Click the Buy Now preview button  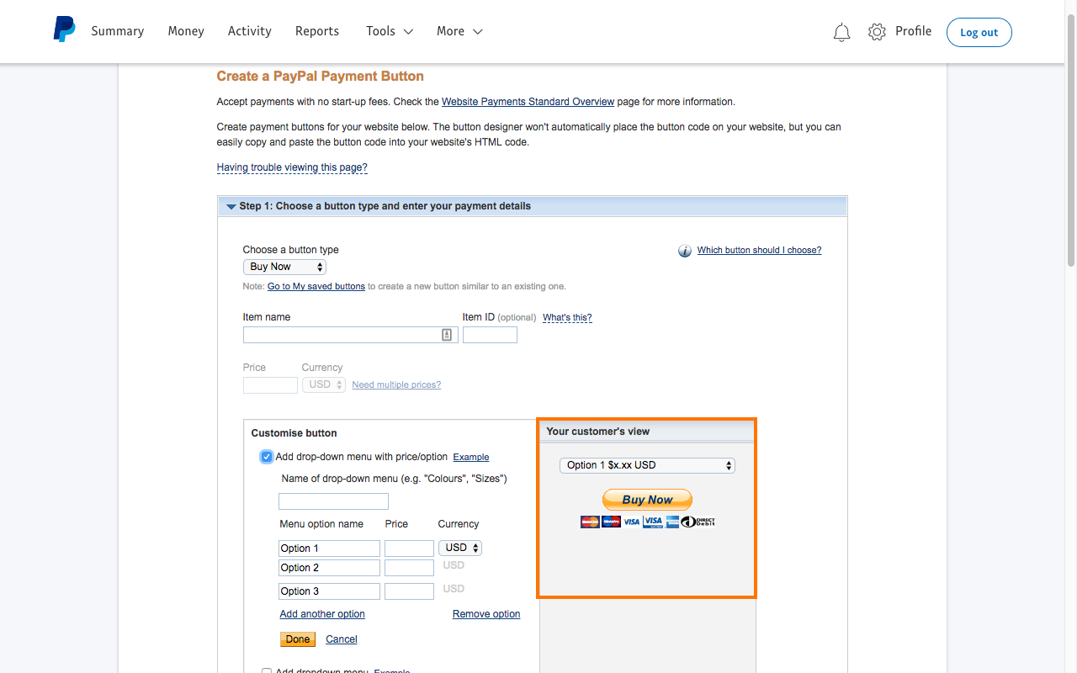click(647, 500)
